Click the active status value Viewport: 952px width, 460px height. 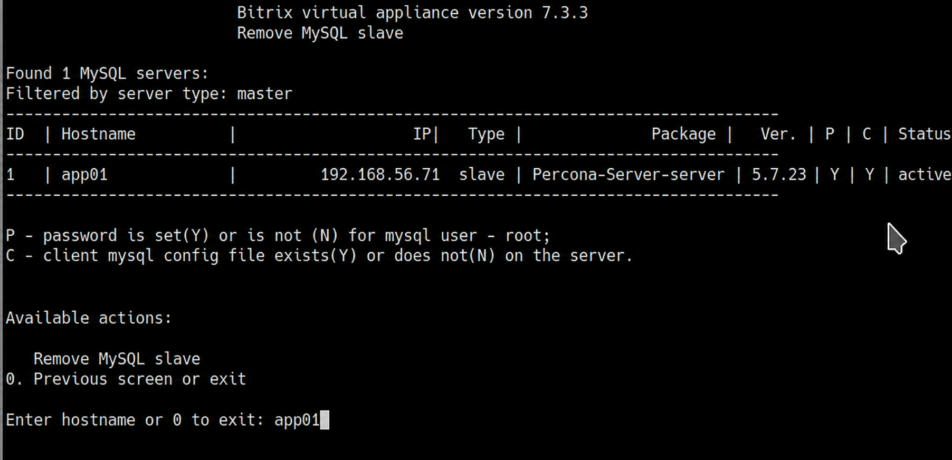tap(925, 175)
